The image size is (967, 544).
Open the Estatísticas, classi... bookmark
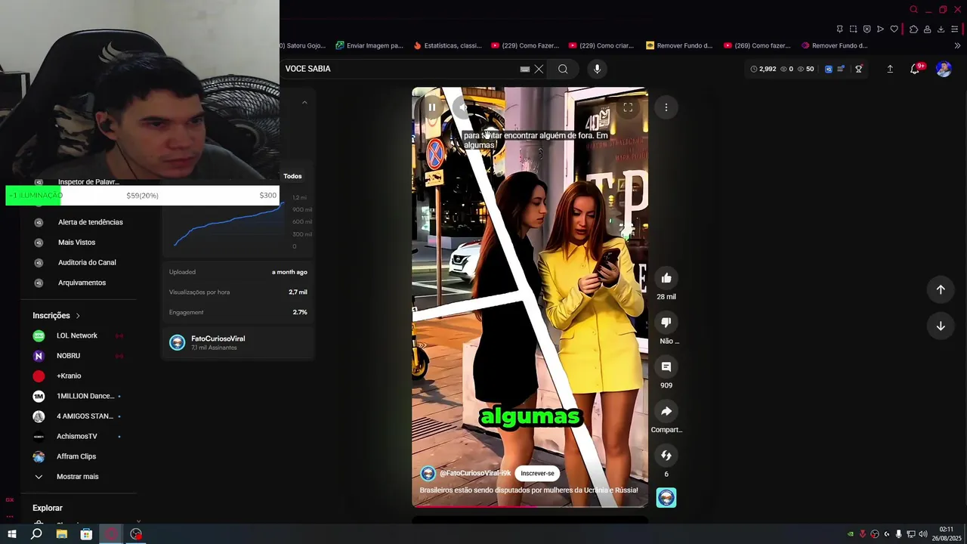tap(448, 45)
